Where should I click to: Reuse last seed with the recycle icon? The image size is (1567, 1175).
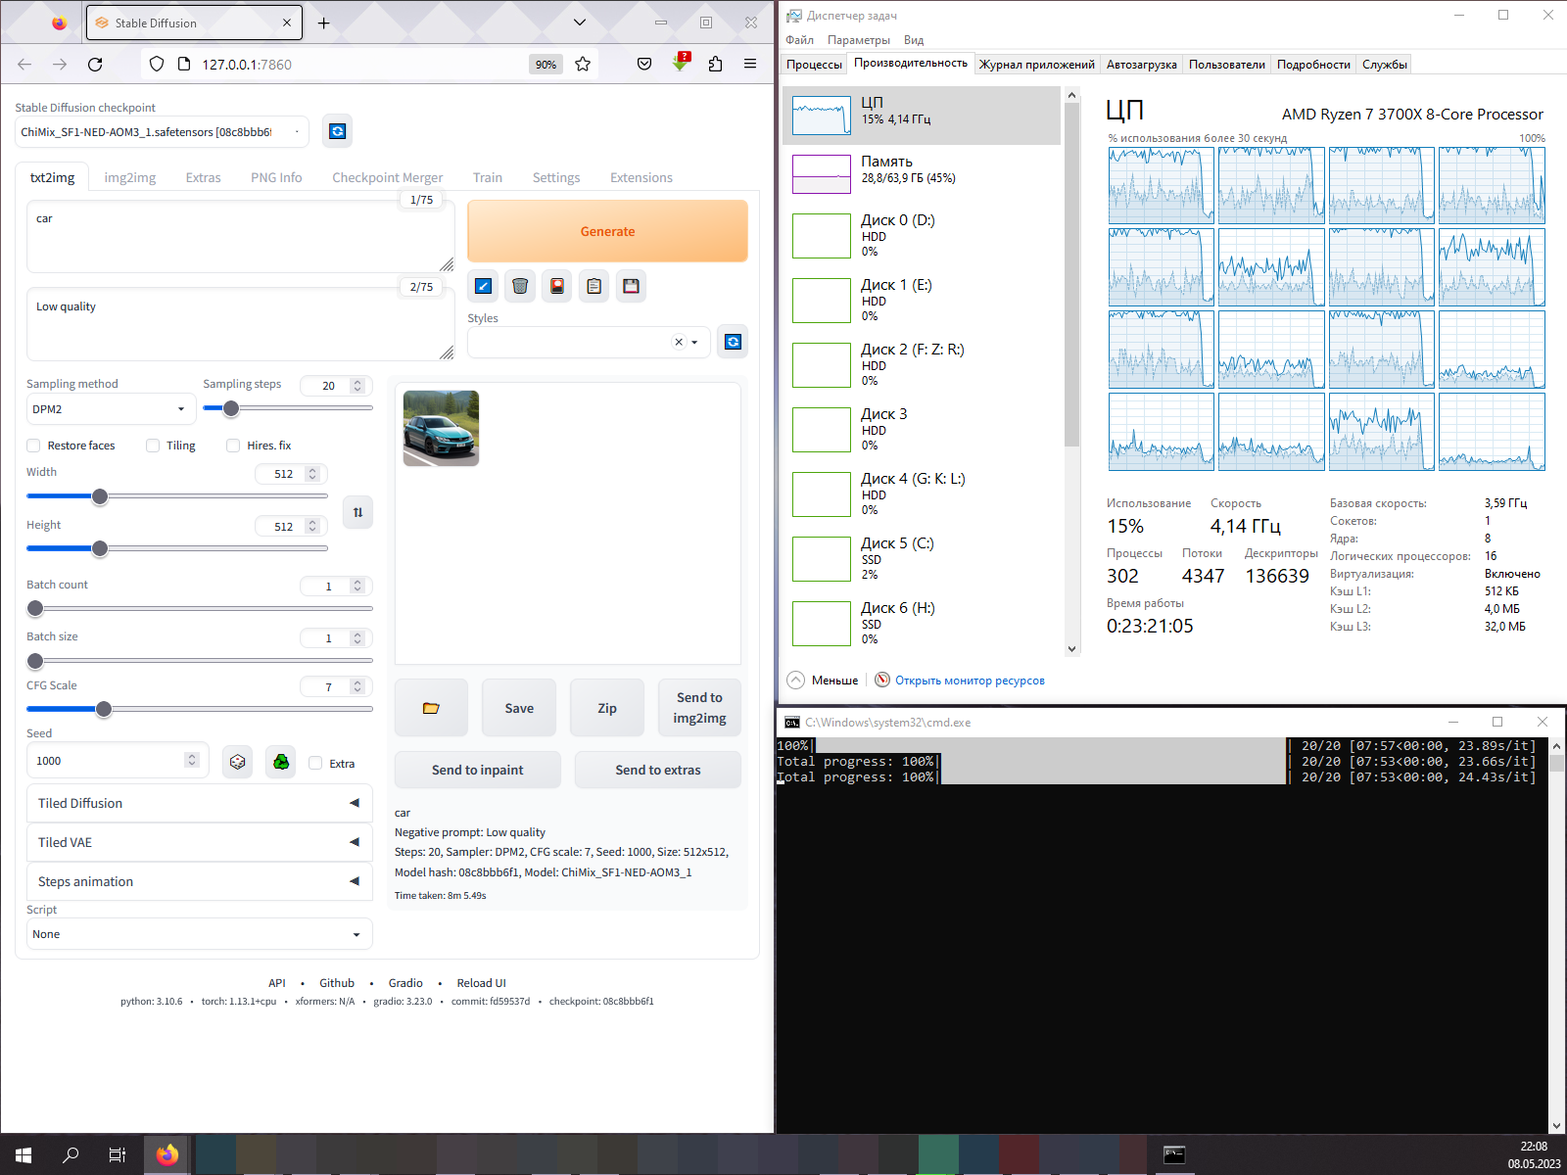pos(281,762)
